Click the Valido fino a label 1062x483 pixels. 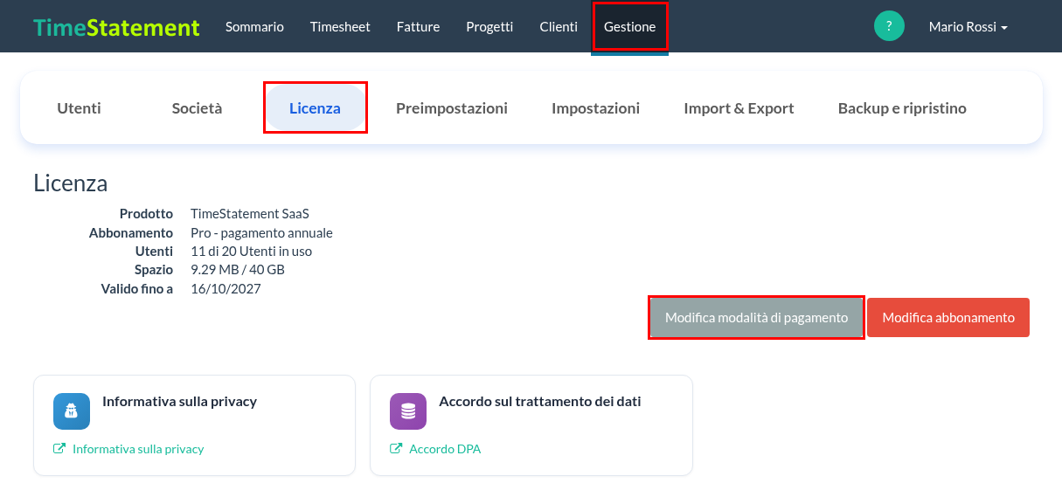[x=136, y=289]
